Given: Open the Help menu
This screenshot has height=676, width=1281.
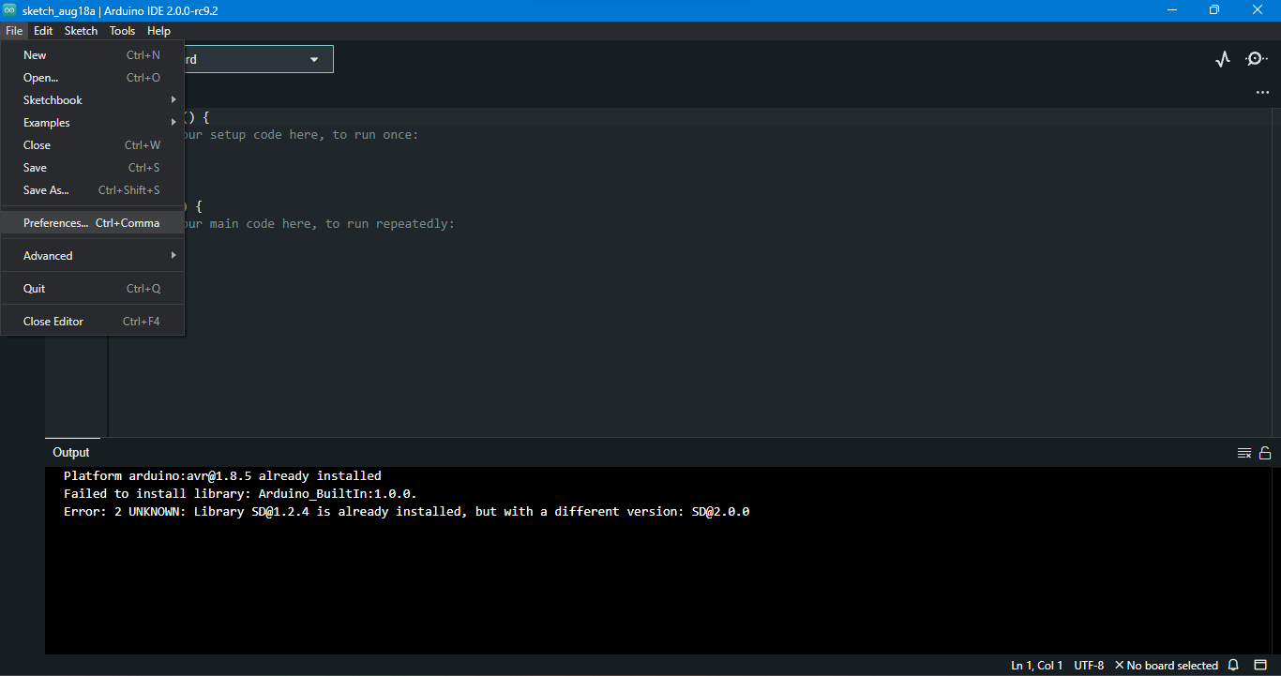Looking at the screenshot, I should pos(158,31).
